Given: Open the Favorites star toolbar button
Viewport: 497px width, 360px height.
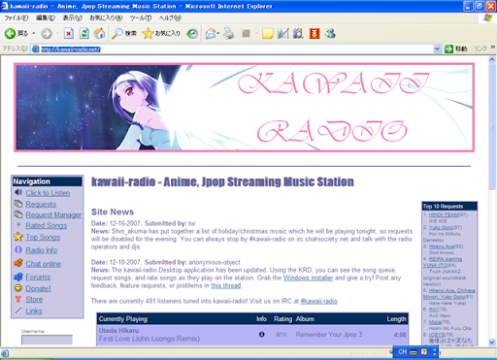Looking at the screenshot, I should (161, 33).
